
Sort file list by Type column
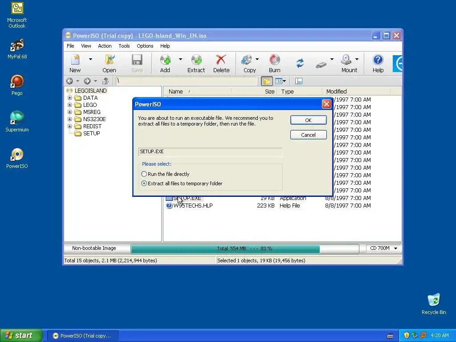(299, 91)
